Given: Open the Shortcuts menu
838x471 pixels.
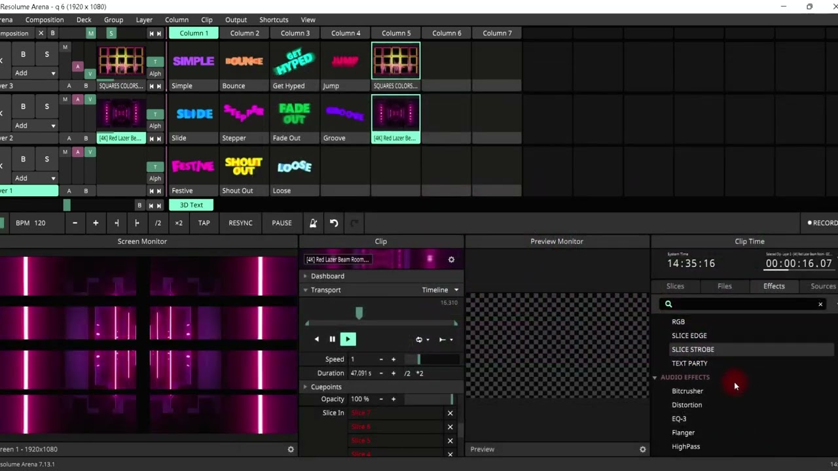Looking at the screenshot, I should (274, 20).
